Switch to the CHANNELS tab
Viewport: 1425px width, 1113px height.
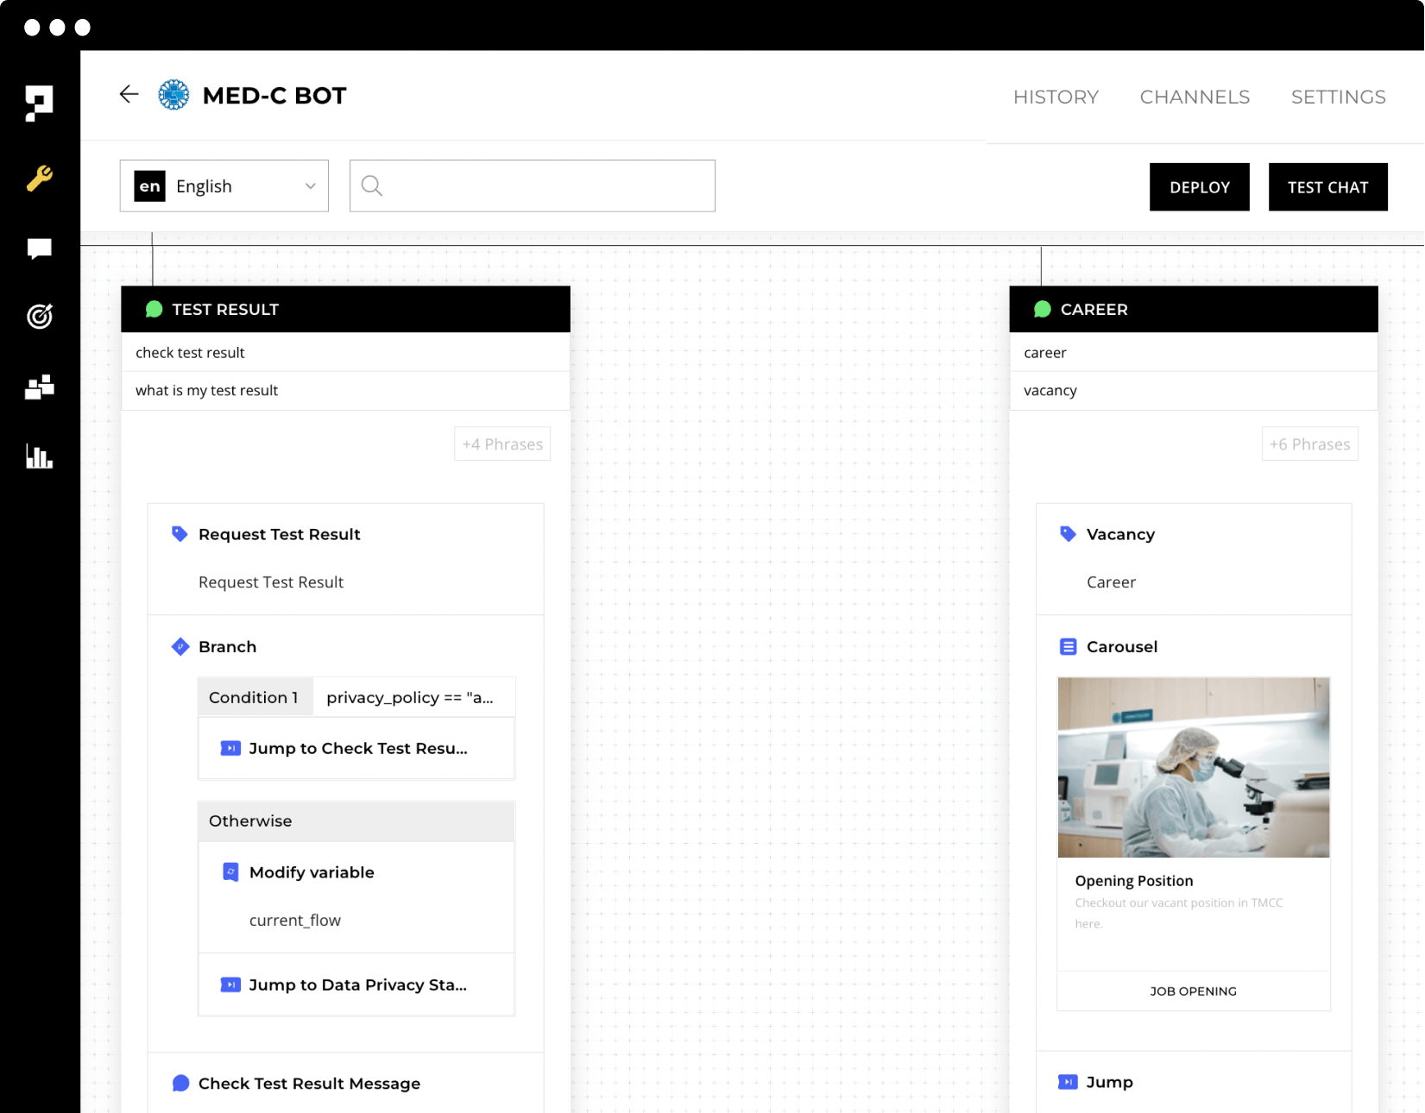click(x=1194, y=97)
